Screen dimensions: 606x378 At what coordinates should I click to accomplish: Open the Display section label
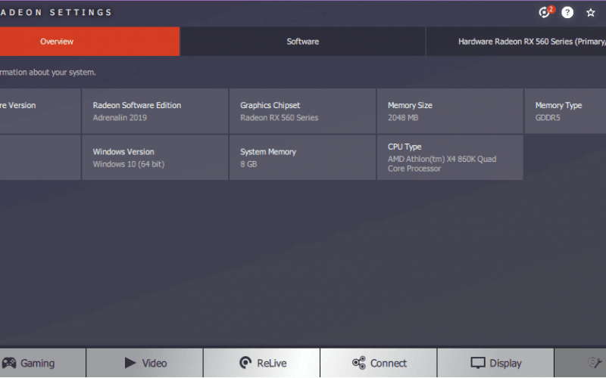(x=505, y=364)
